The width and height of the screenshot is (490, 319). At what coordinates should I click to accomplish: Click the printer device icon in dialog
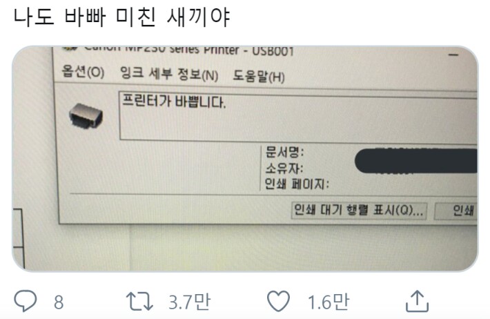pos(86,115)
